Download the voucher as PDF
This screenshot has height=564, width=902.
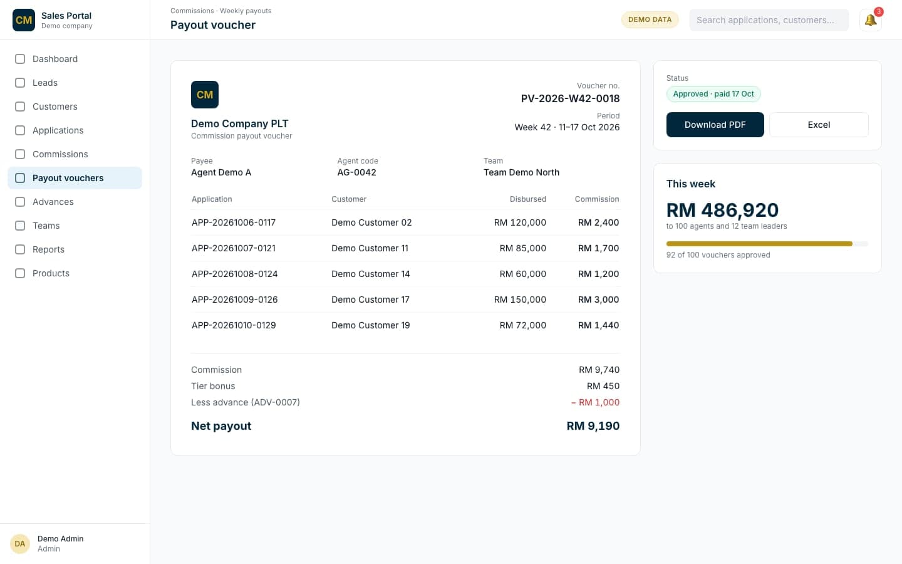715,125
